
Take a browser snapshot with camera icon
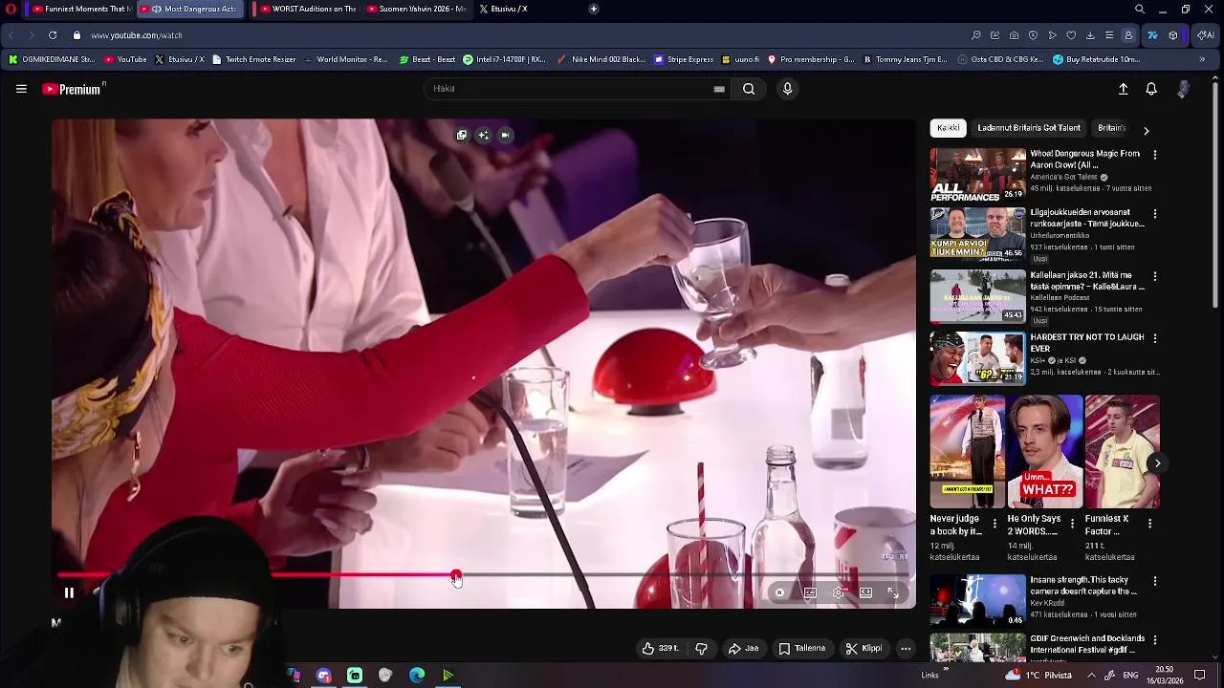pos(1015,35)
